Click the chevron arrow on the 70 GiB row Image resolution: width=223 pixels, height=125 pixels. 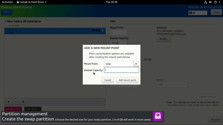102,30
